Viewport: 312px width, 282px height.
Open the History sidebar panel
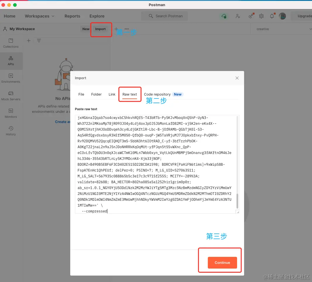click(x=11, y=131)
